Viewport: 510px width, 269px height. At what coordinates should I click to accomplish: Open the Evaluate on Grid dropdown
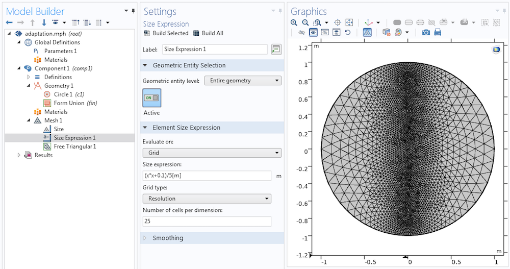pyautogui.click(x=212, y=153)
